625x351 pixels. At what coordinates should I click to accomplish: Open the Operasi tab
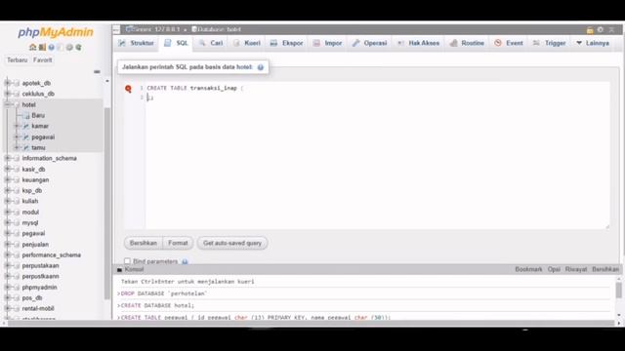tap(370, 43)
